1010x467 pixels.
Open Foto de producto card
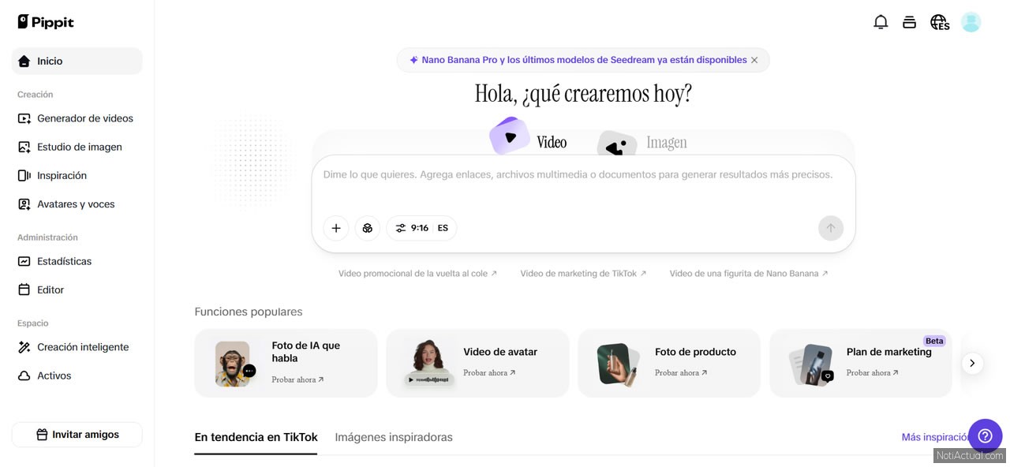pyautogui.click(x=669, y=363)
